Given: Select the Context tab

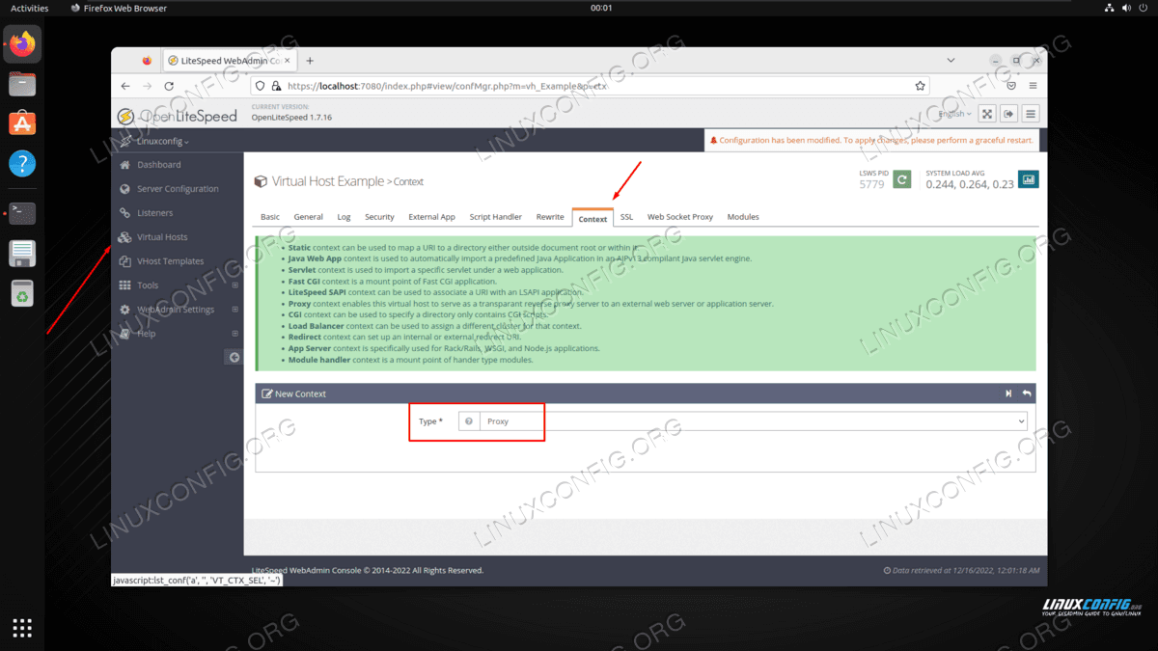Looking at the screenshot, I should (x=593, y=218).
